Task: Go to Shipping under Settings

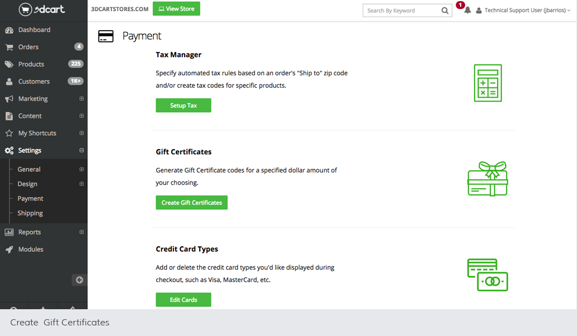Action: pos(30,213)
